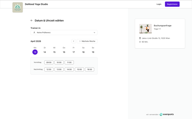
Task: Click the Datum & Uhrzeit wählen heading
Action: pyautogui.click(x=49, y=20)
